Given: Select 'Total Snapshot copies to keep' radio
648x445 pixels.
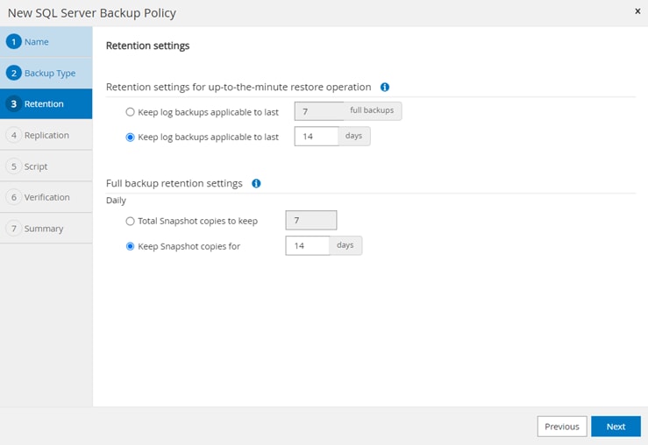Looking at the screenshot, I should (x=130, y=222).
